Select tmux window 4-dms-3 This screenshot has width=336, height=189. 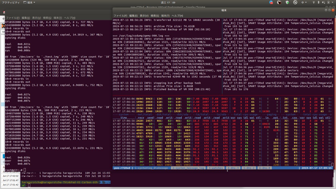point(234,168)
